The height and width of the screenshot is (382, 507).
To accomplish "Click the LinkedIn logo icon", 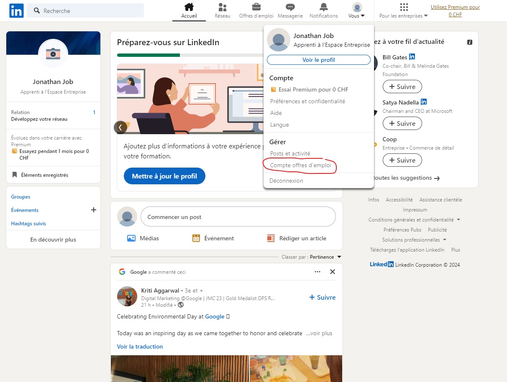I will click(16, 11).
